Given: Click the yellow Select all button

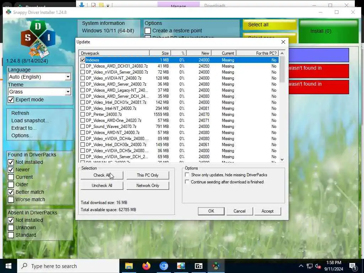Looking at the screenshot, I should pos(269,25).
